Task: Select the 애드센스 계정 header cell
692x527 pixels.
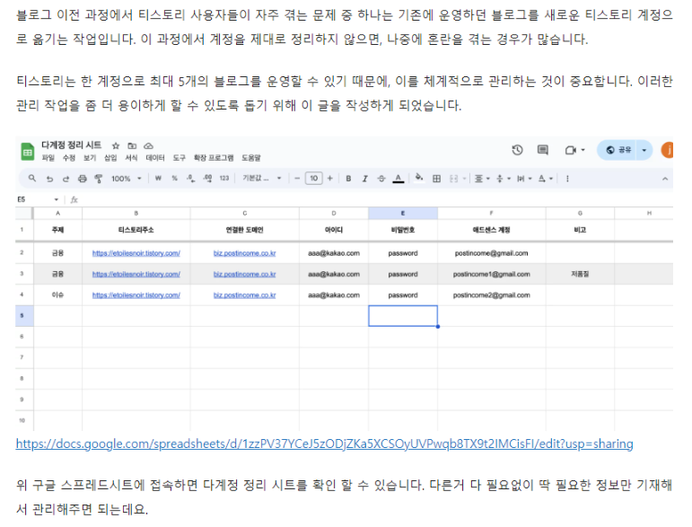Action: pyautogui.click(x=491, y=230)
